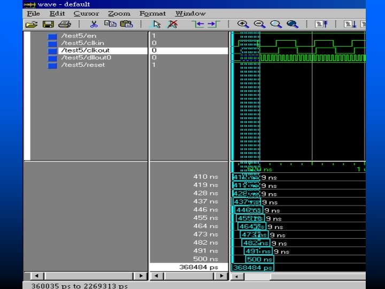Click the Zoom Out magnifier icon
This screenshot has width=385, height=289.
point(259,24)
